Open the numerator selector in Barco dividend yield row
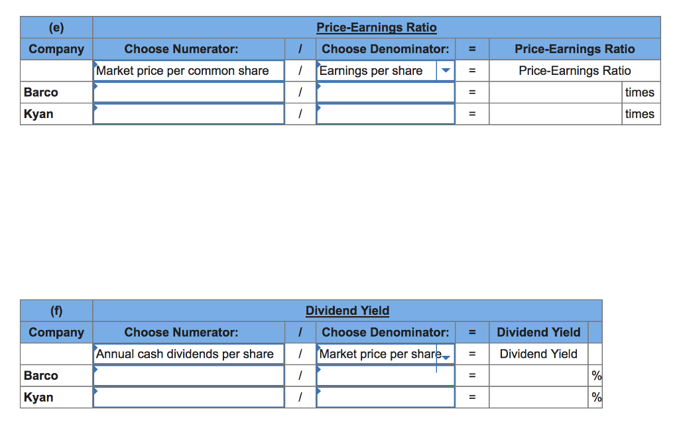Image resolution: width=679 pixels, height=448 pixels. point(188,375)
